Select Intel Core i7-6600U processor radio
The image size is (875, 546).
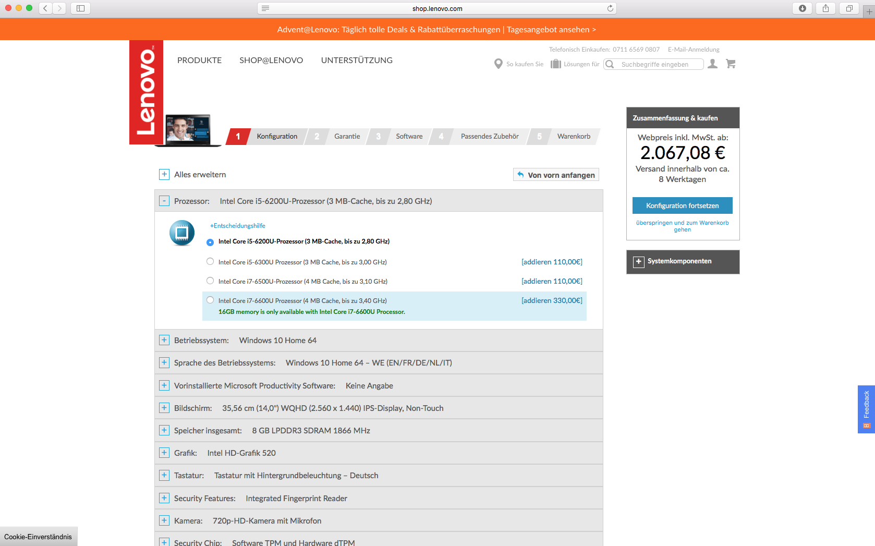(210, 300)
